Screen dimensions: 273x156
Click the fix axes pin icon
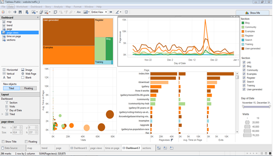[111, 12]
